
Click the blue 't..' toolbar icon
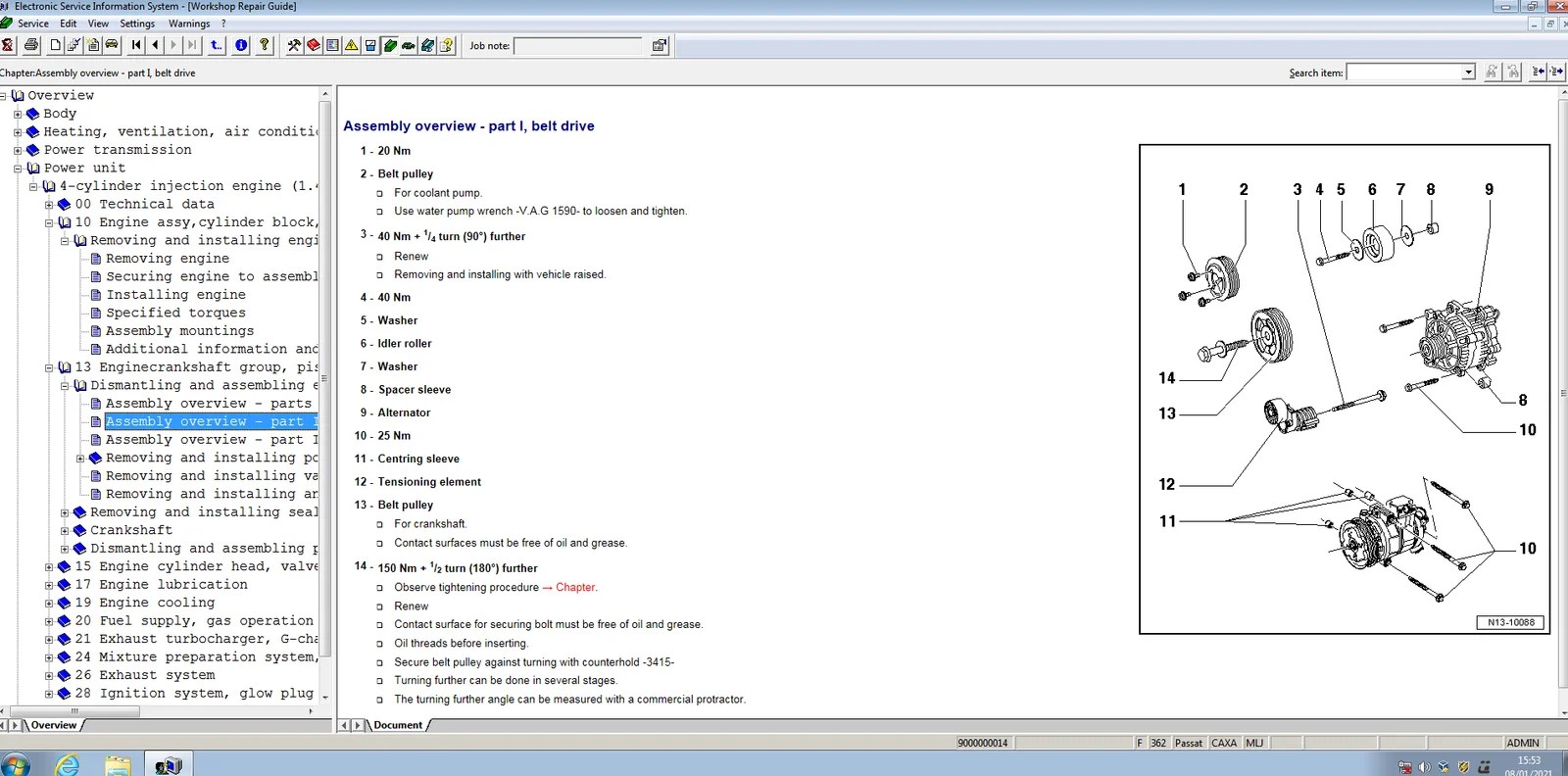tap(217, 45)
